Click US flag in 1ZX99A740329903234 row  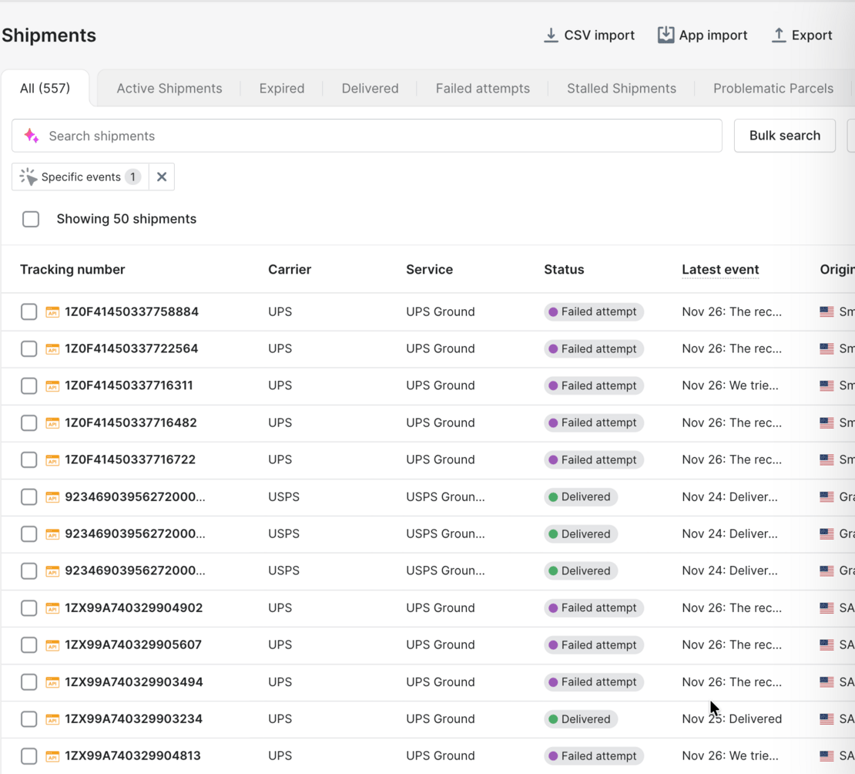pyautogui.click(x=826, y=719)
